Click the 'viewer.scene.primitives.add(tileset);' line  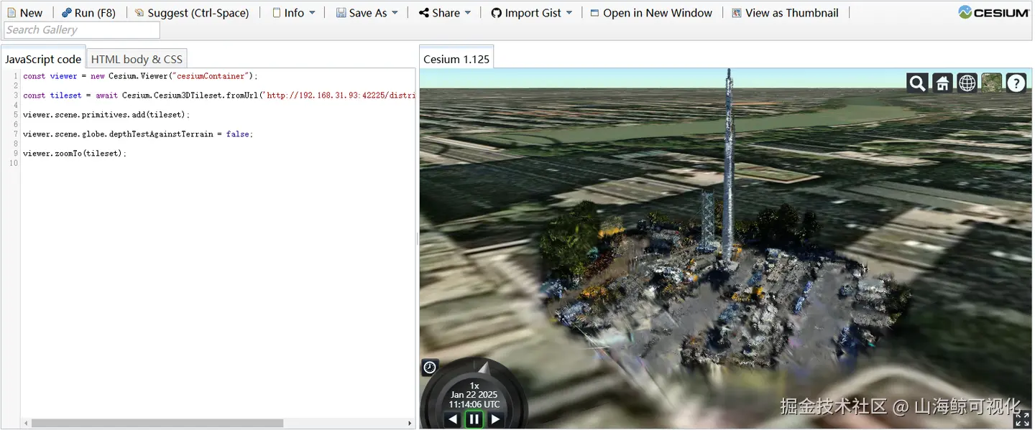(106, 115)
